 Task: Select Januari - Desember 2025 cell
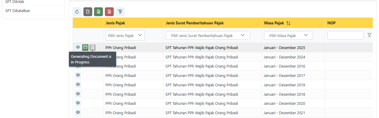tap(293, 48)
